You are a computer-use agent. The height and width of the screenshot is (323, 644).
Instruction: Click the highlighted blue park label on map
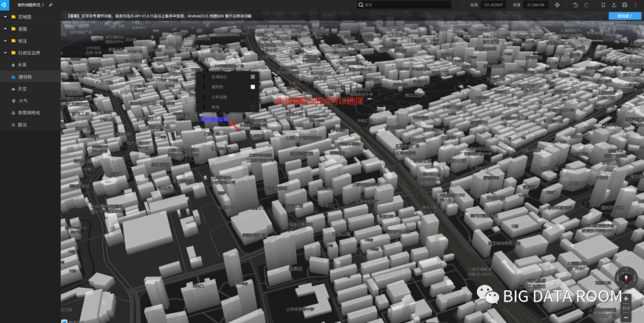point(215,120)
